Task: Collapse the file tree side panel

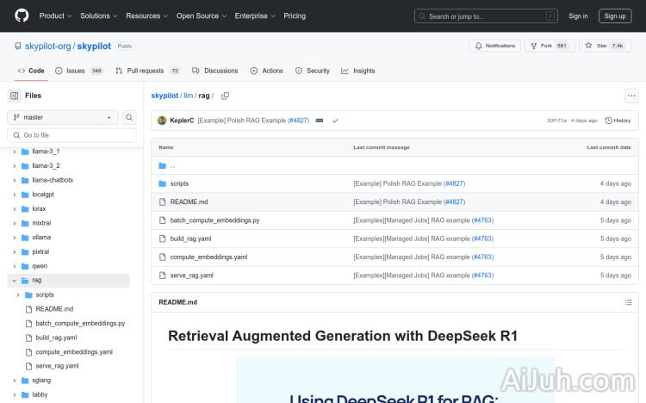Action: (15, 96)
